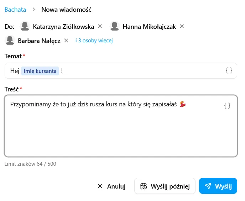Click the Katarzyna Ziółkowska recipient name
This screenshot has width=245, height=201.
[x=63, y=27]
